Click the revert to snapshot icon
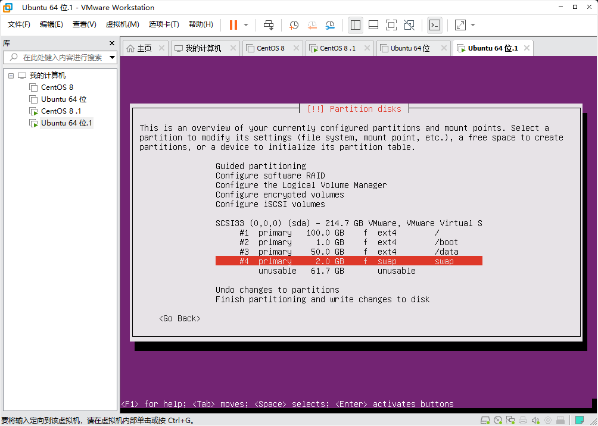Screen dimensions: 598x426 [x=312, y=25]
